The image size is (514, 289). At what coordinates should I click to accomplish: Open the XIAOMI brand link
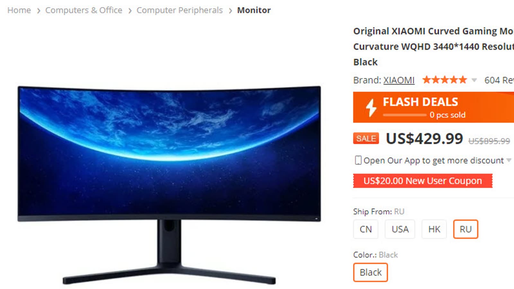pos(399,80)
